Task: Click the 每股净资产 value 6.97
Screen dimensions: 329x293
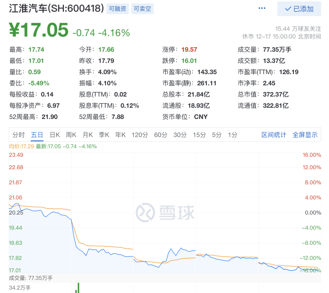Action: click(53, 106)
